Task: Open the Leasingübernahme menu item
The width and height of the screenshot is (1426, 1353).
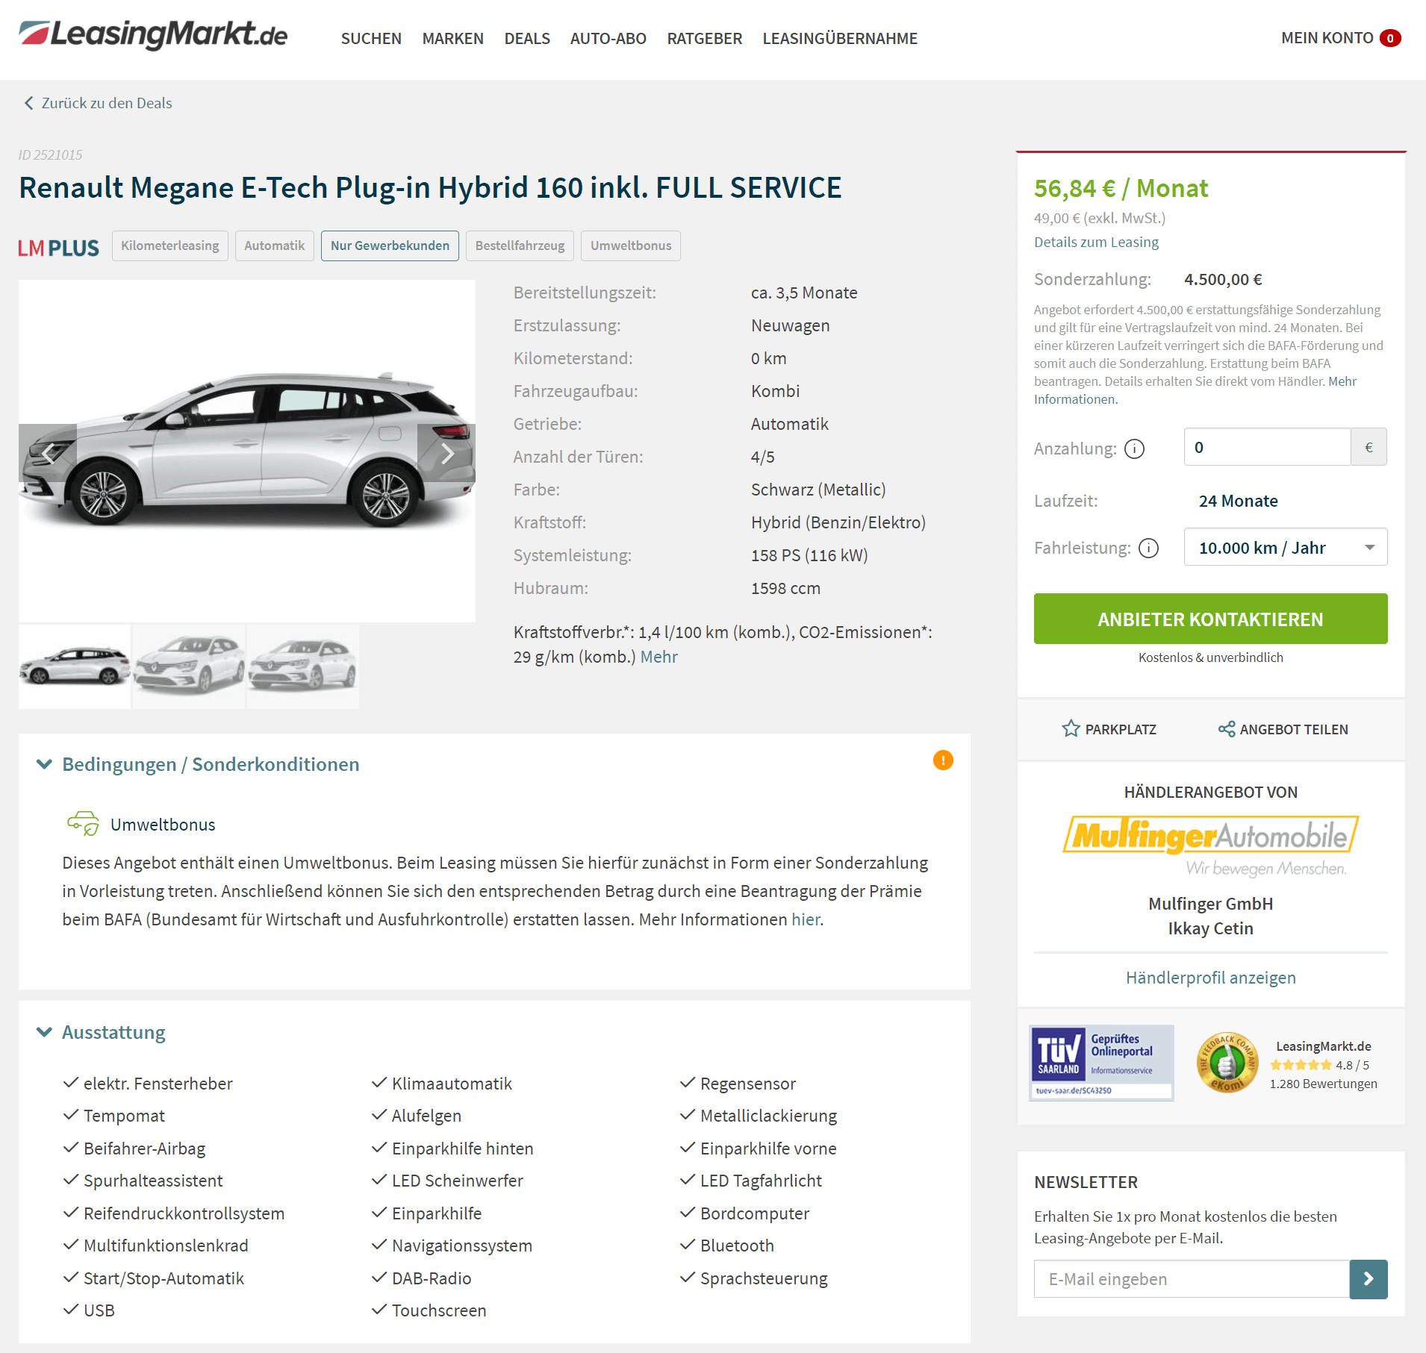Action: coord(840,38)
